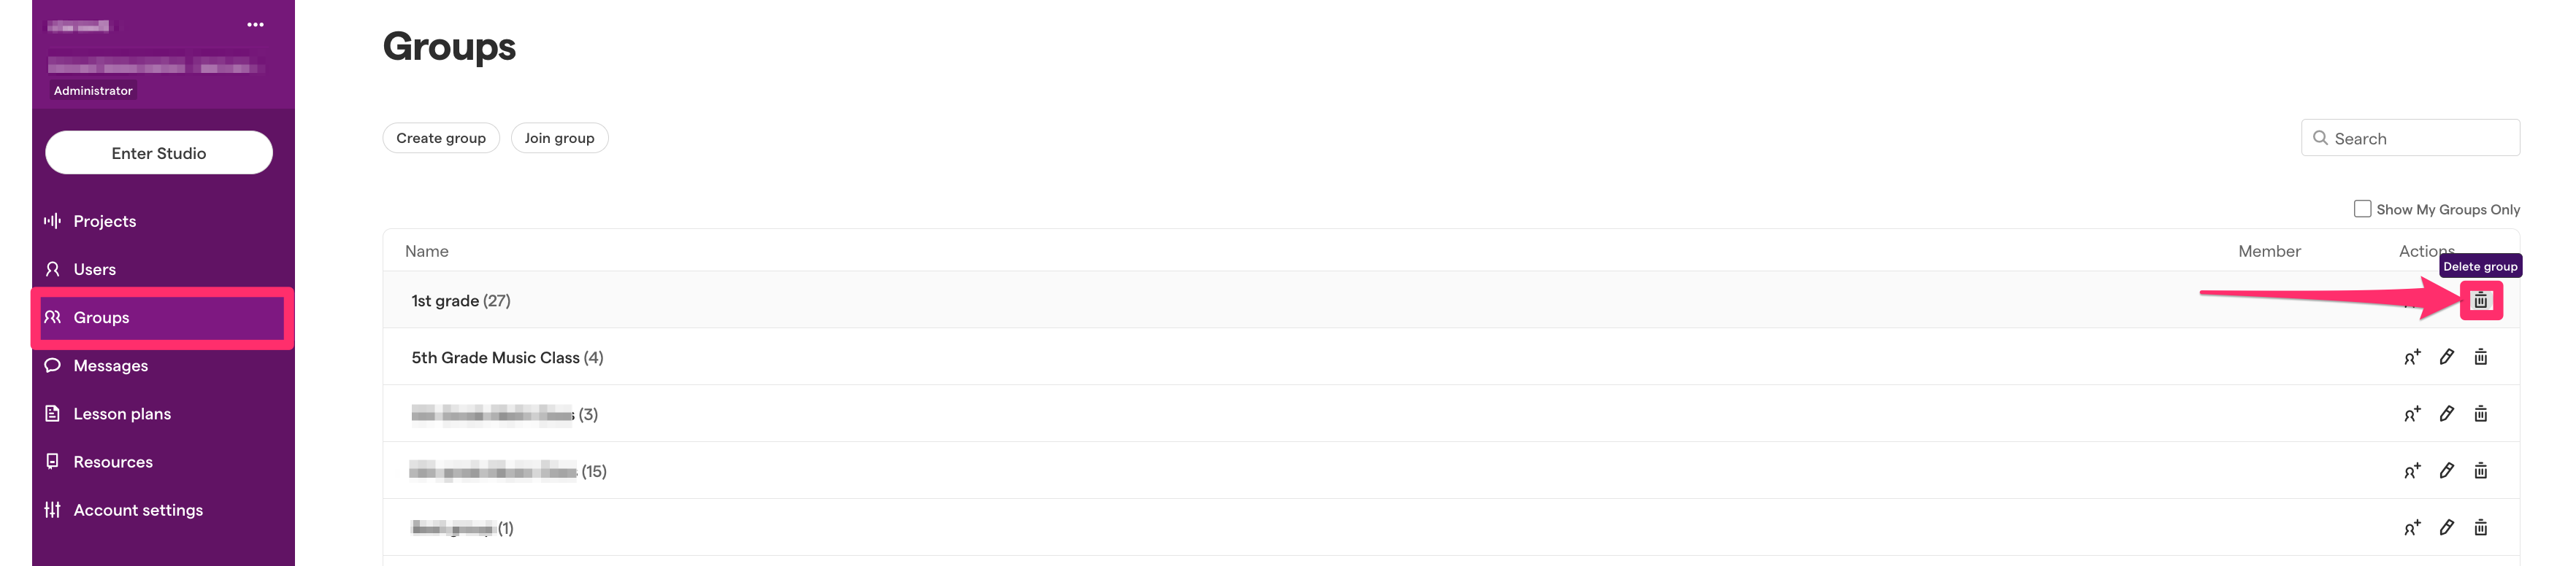Delete the 1st grade group

click(2481, 301)
